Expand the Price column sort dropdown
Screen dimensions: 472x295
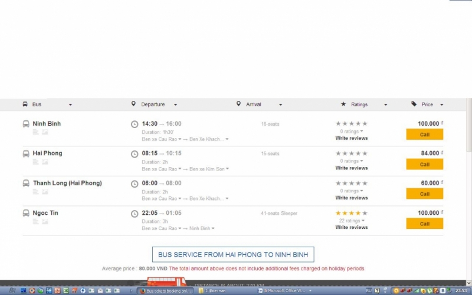pos(441,104)
